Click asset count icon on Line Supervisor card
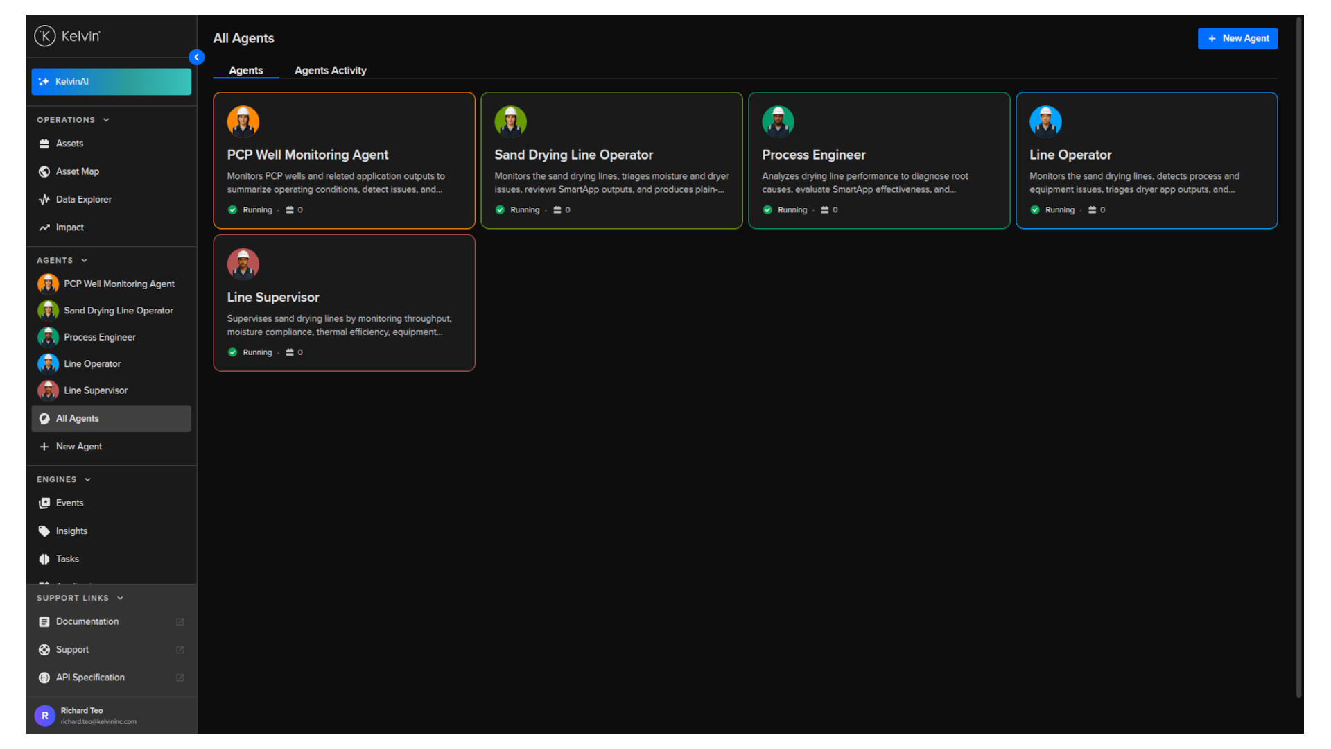Screen dimensions: 1331x749 290,352
